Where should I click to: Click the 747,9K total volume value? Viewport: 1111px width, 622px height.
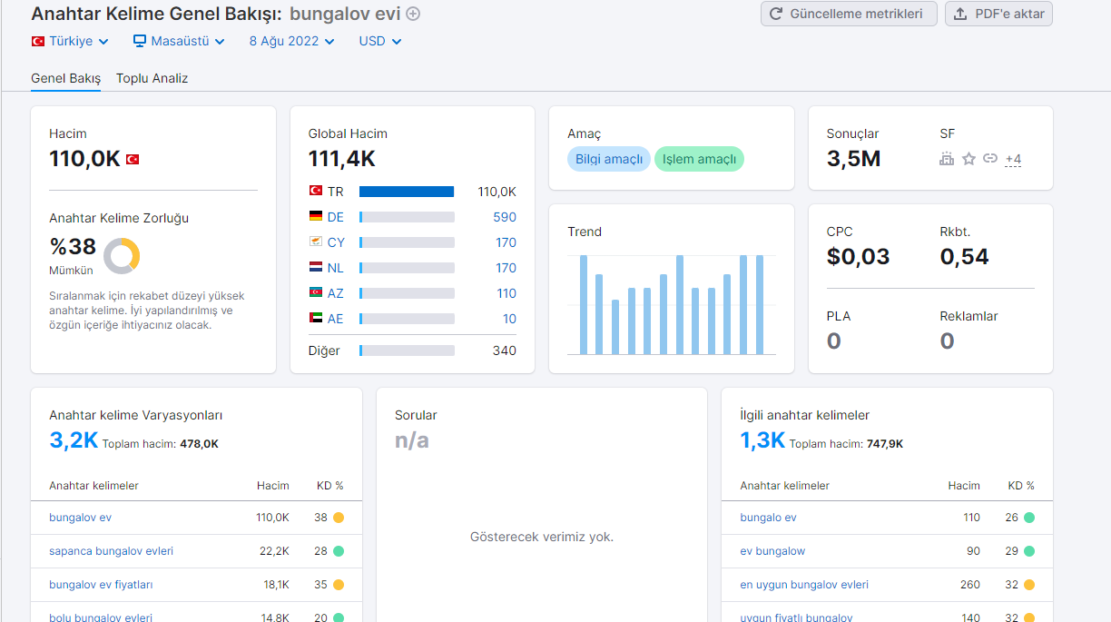click(x=883, y=444)
